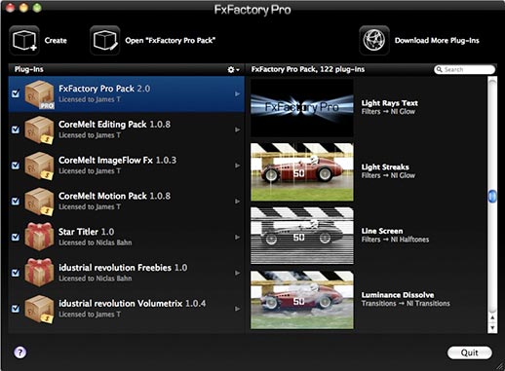The height and width of the screenshot is (371, 505).
Task: Select "idustrial revolution Freebies 1.0" title
Action: pyautogui.click(x=123, y=268)
